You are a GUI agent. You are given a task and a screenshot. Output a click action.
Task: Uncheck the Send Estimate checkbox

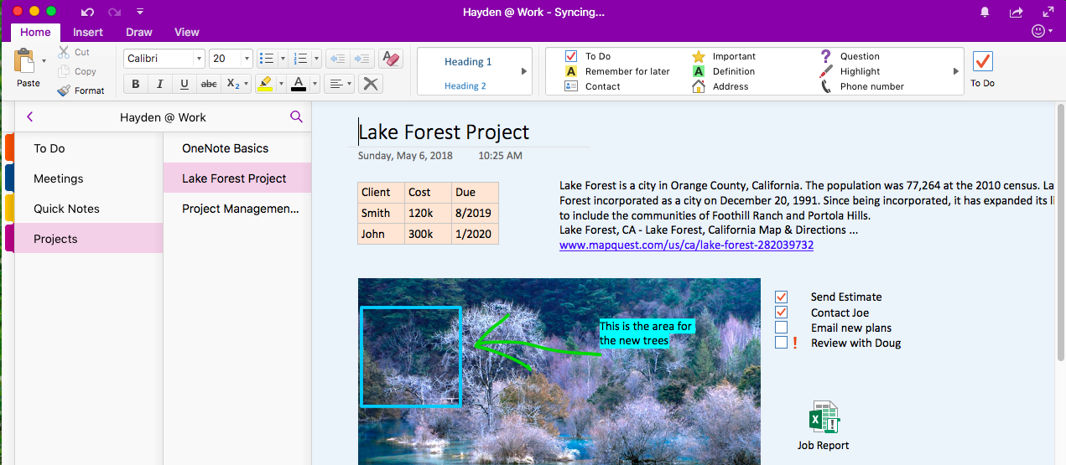[x=782, y=297]
